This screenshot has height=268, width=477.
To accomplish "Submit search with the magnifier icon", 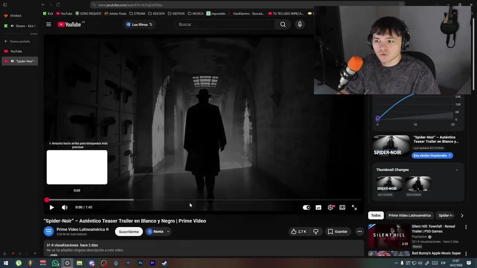I will pos(283,24).
